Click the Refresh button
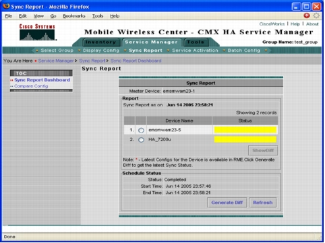The height and width of the screenshot is (243, 325). tap(263, 203)
